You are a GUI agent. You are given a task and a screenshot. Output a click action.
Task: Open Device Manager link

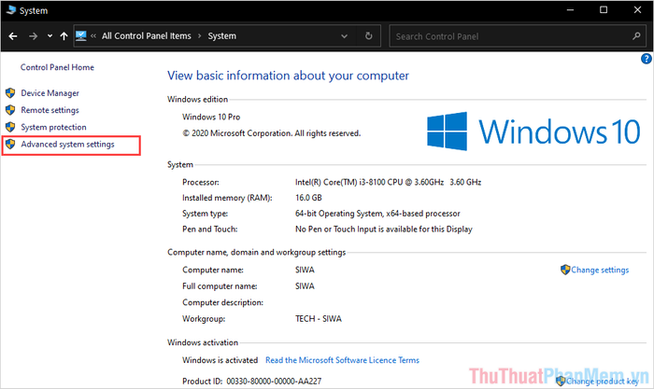coord(50,93)
